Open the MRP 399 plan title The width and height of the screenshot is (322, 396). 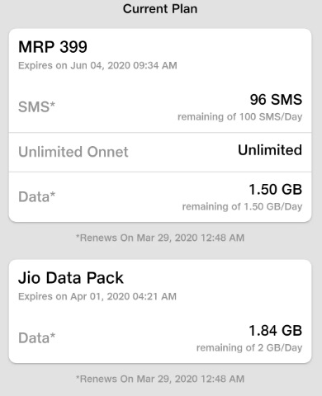click(53, 47)
